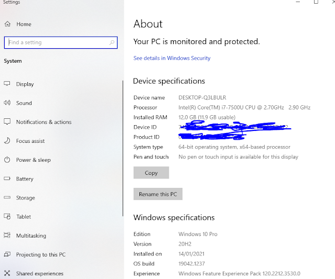Maximize the Settings window
The width and height of the screenshot is (335, 279).
click(316, 2)
